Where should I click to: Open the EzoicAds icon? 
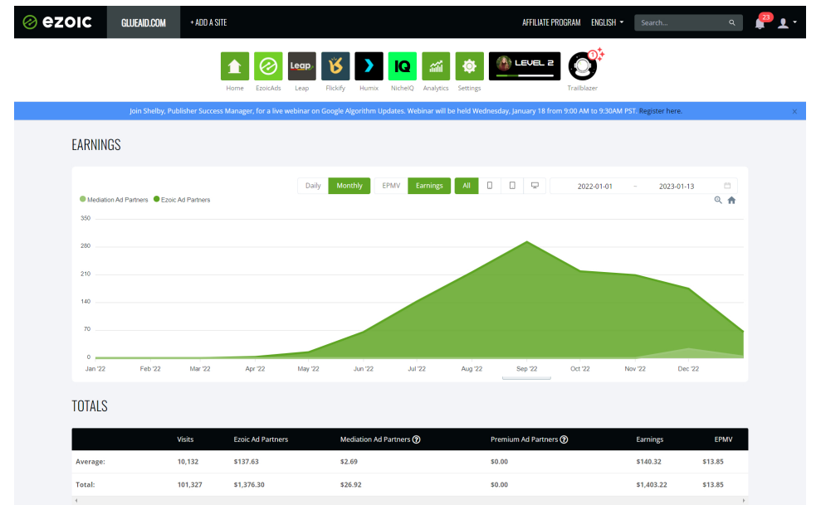tap(268, 66)
